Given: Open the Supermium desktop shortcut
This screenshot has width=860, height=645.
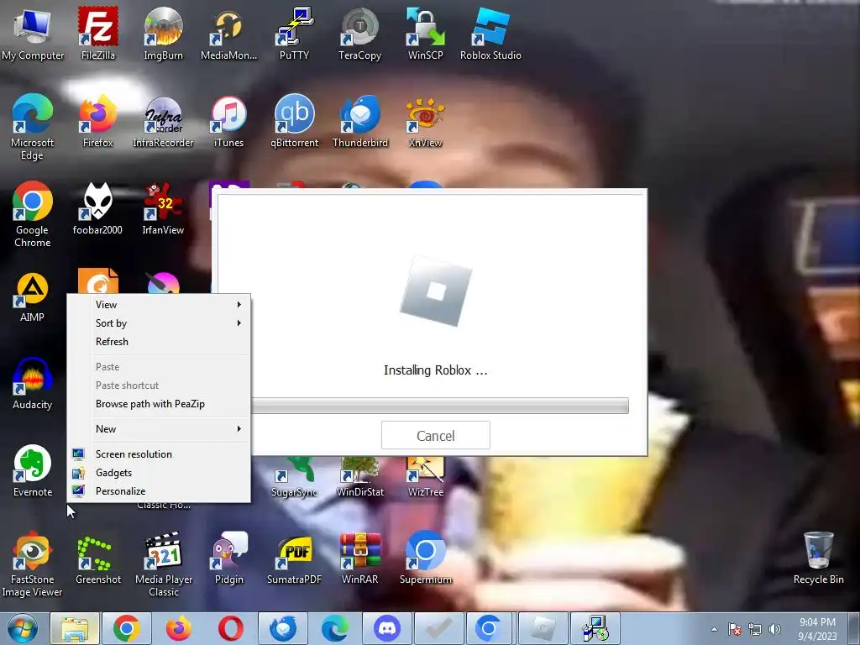Looking at the screenshot, I should tap(426, 558).
